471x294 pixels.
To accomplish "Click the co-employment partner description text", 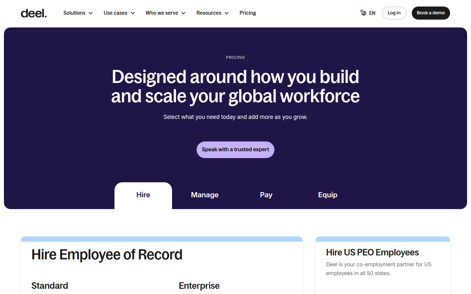I will click(379, 269).
